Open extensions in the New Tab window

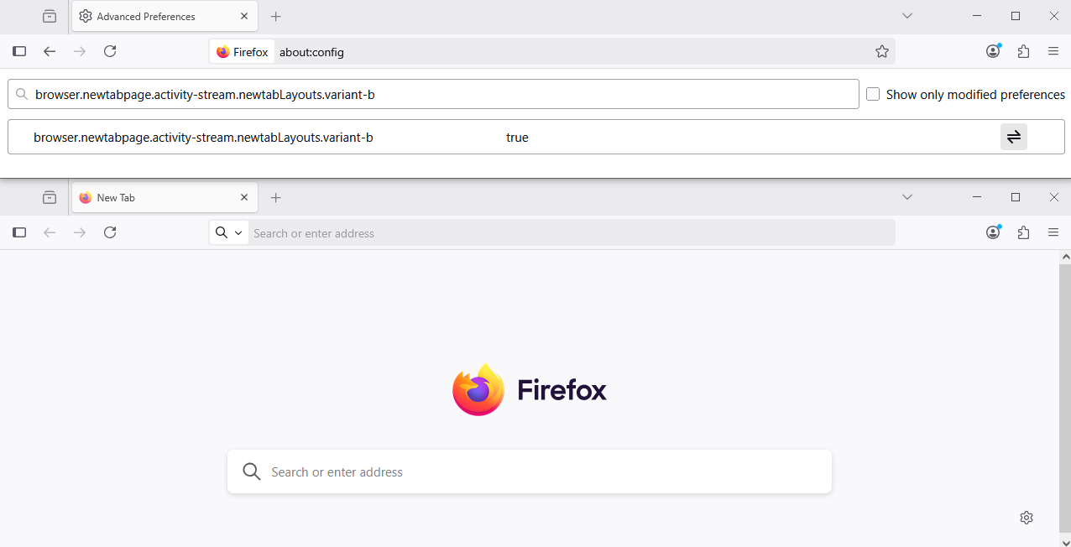(1023, 232)
